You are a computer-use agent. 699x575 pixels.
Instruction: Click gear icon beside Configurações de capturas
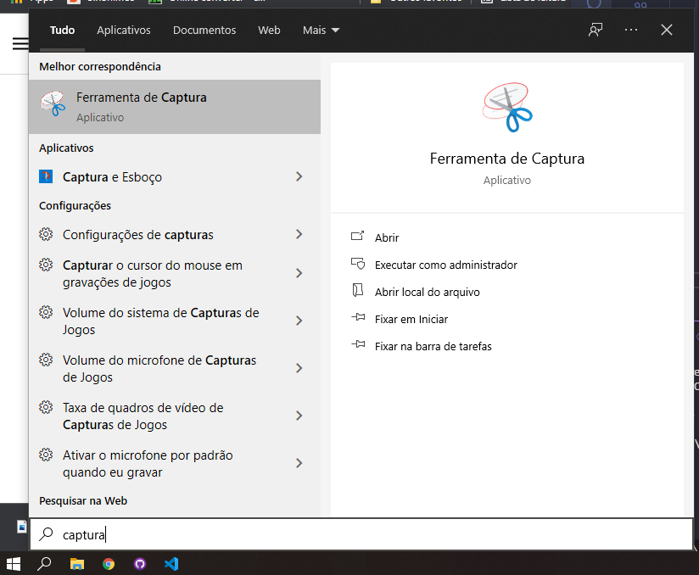point(46,234)
